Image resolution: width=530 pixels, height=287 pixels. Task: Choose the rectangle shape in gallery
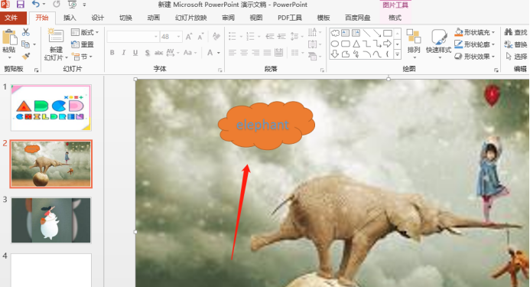388,33
